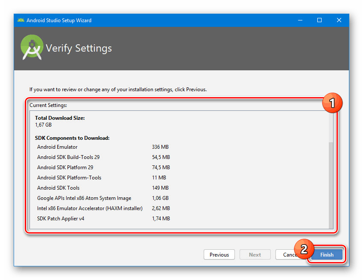Viewport: 363px width, 280px height.
Task: Click the 74,5 MB size value
Action: (161, 167)
